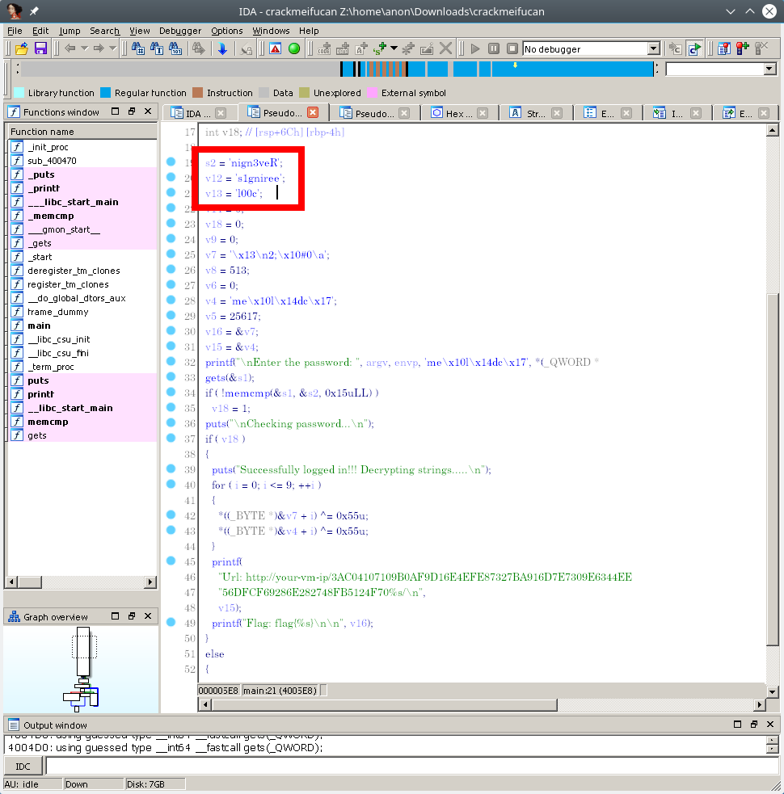Click the blue region in navigation band
The width and height of the screenshot is (784, 794).
coord(566,69)
